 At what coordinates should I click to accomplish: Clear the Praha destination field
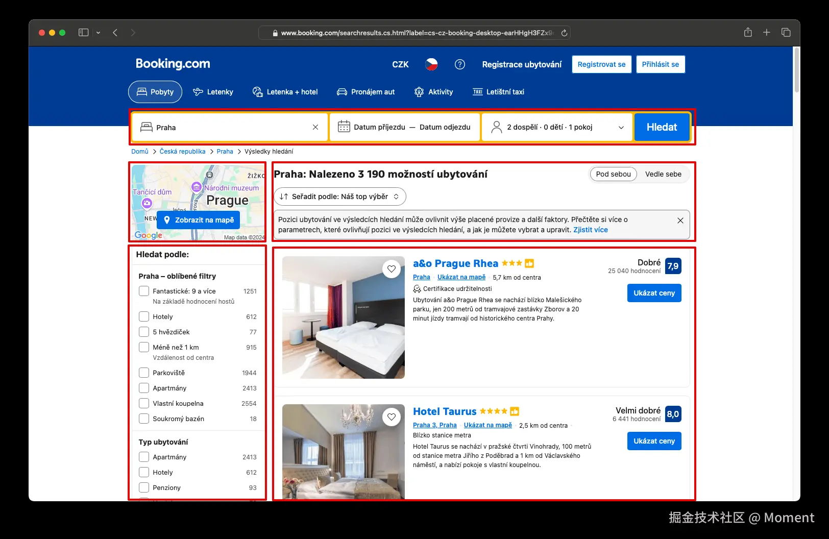point(315,127)
